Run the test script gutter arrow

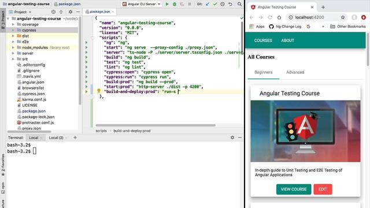(x=86, y=62)
